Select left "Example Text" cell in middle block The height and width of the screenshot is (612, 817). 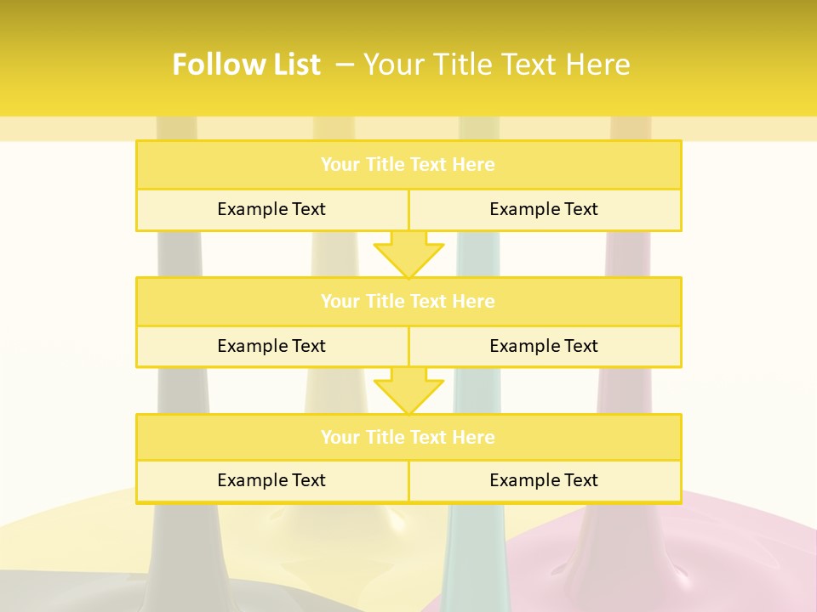pos(271,346)
